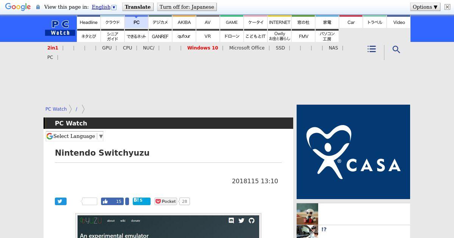454x238 pixels.
Task: Open the AV tab
Action: (x=208, y=22)
